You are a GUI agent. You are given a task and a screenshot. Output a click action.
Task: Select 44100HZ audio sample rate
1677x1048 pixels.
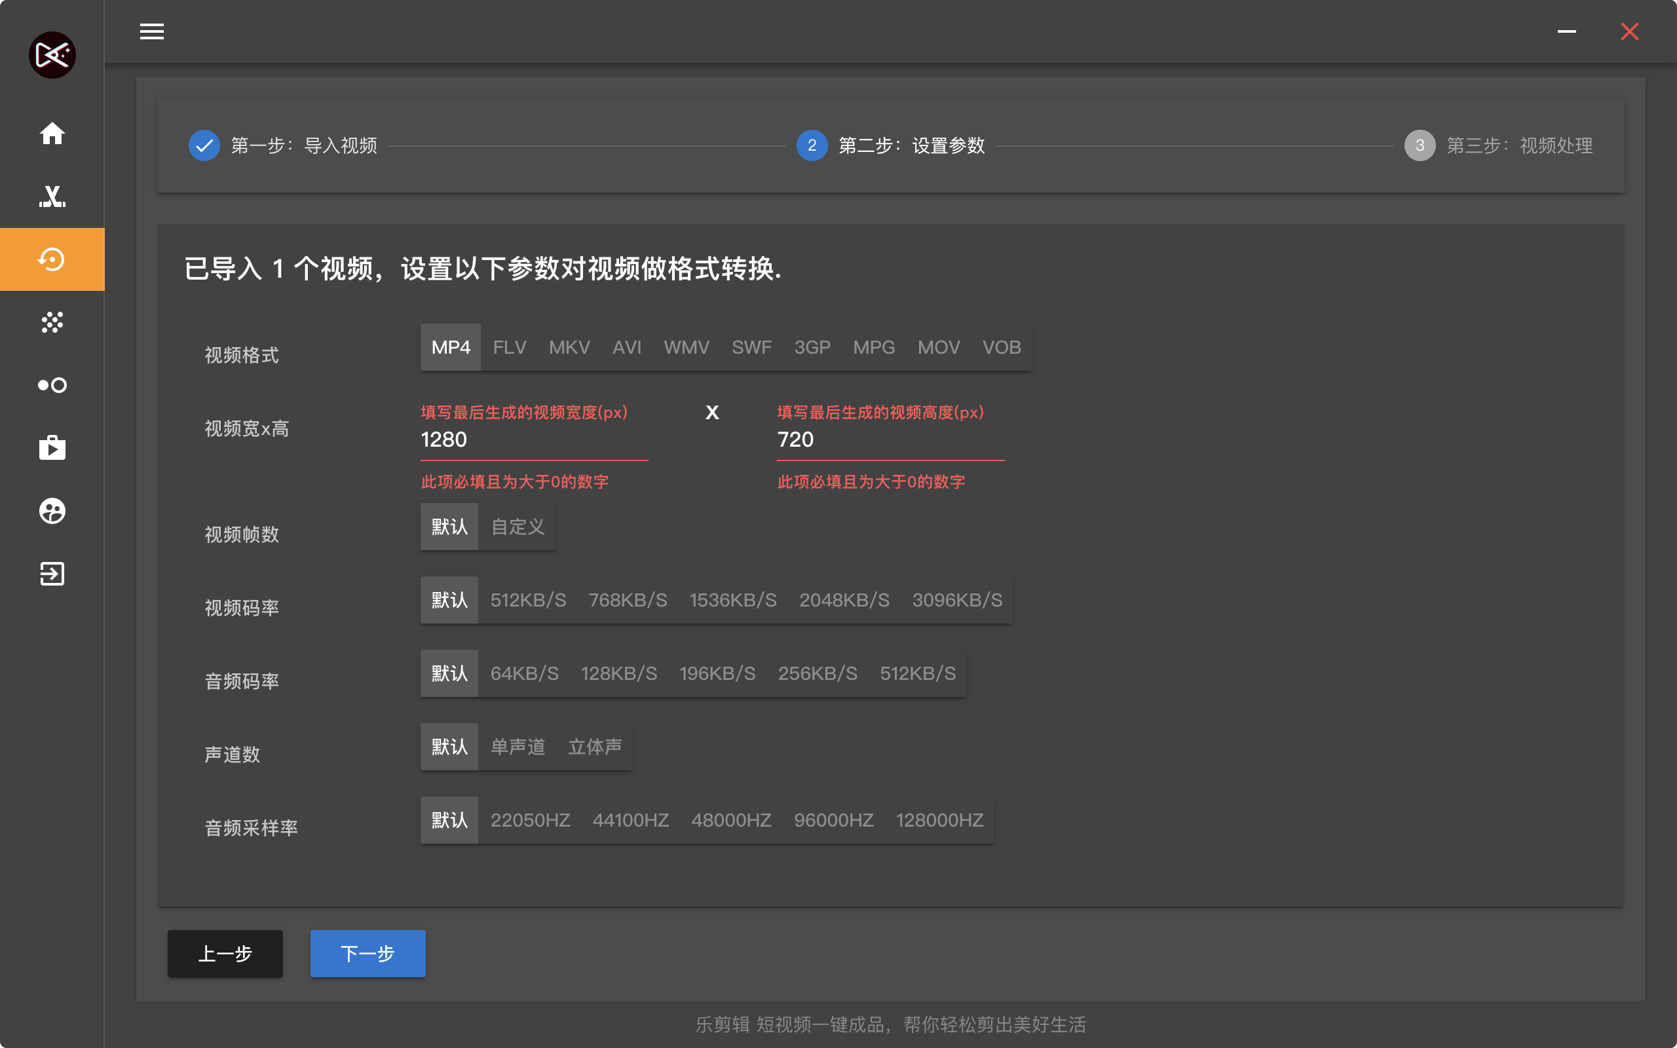pyautogui.click(x=630, y=821)
